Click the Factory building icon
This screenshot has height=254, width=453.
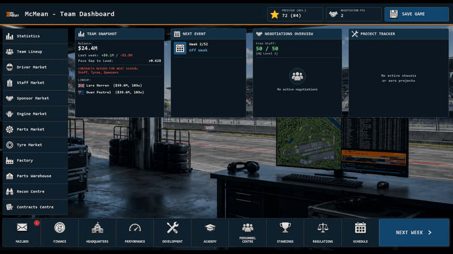coord(10,160)
